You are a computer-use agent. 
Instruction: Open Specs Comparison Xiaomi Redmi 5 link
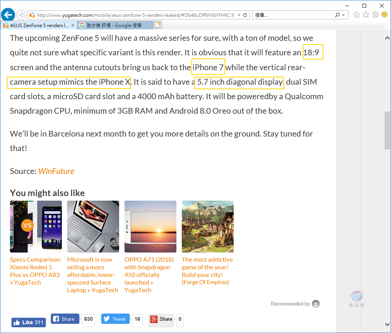(36, 271)
